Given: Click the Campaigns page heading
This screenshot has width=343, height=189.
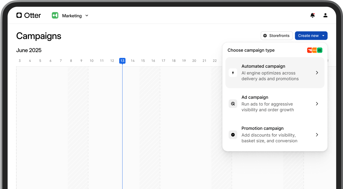Looking at the screenshot, I should click(x=39, y=36).
